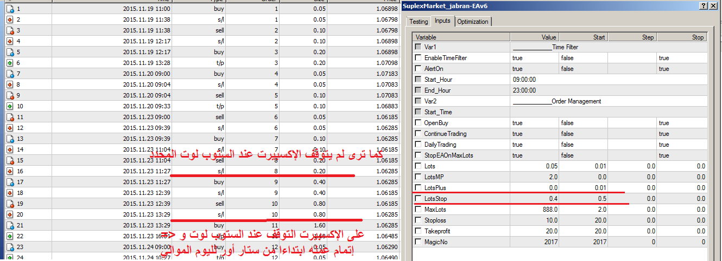Click the stop-loss icon in row 14
This screenshot has height=261, width=722.
(x=10, y=149)
